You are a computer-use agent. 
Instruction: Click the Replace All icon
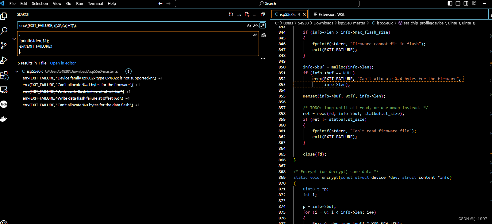pyautogui.click(x=263, y=35)
